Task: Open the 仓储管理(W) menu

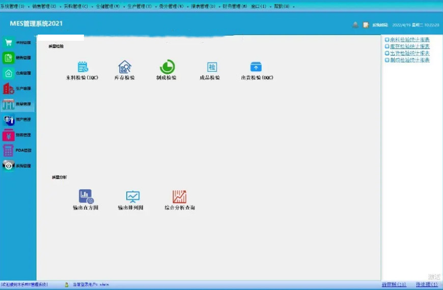Action: (107, 6)
